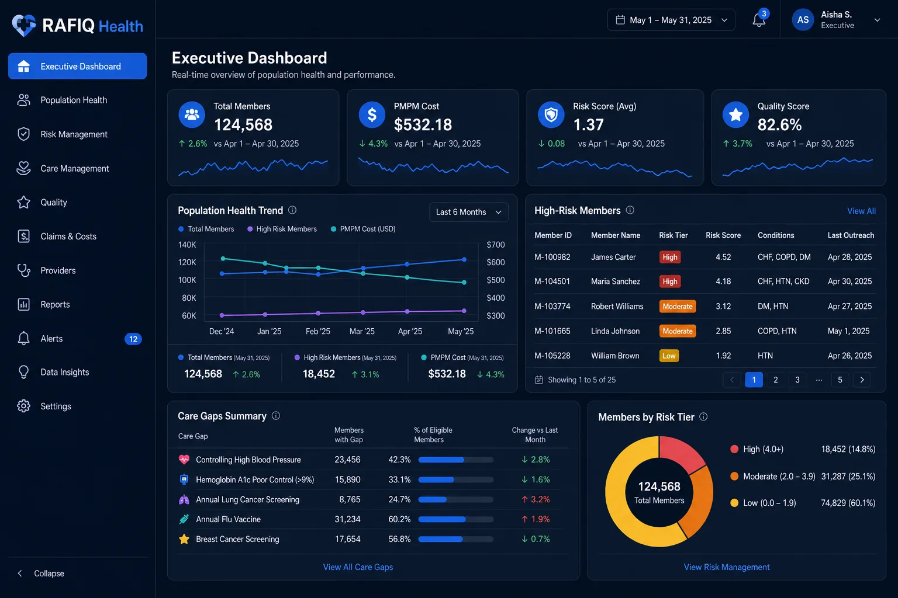898x598 pixels.
Task: Click the calendar icon in date range picker
Action: click(x=620, y=20)
